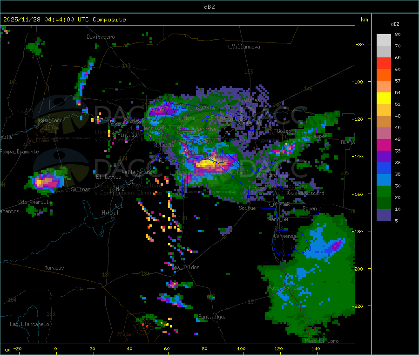
Task: Click the 60 km tick on the bottom axis
Action: [x=167, y=348]
